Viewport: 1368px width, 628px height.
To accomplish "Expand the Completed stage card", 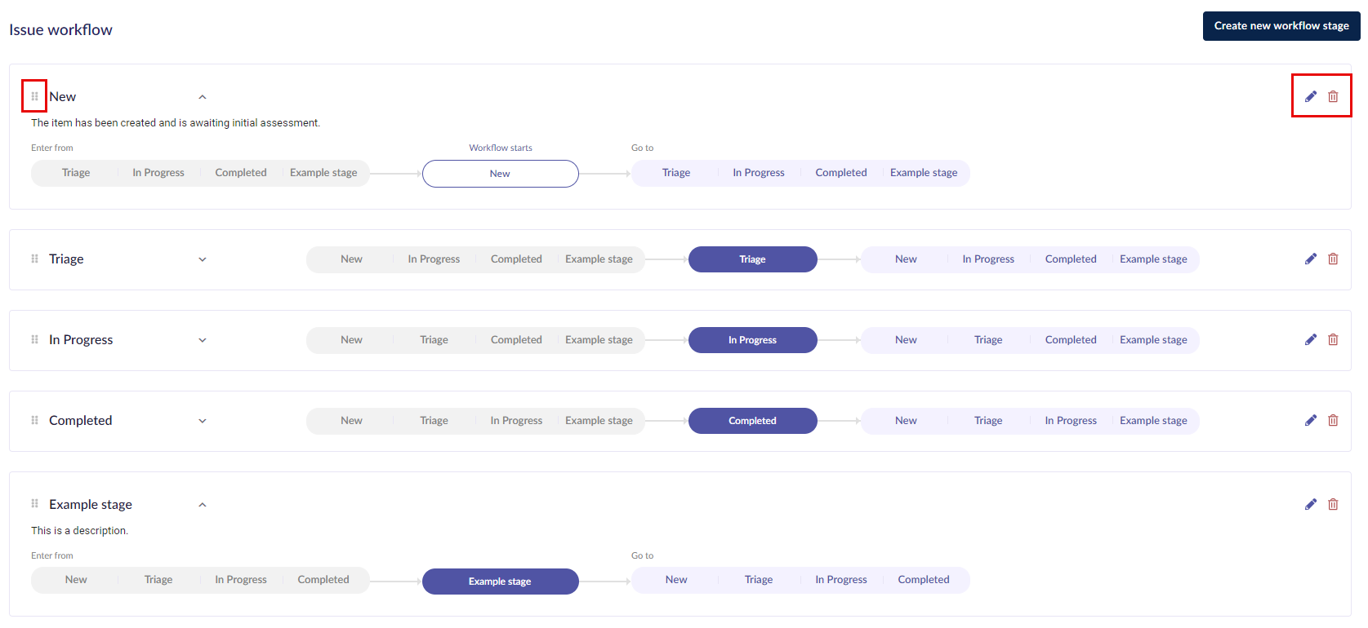I will coord(203,421).
